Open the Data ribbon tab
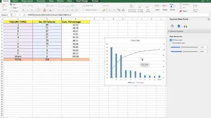The image size is (211, 118). point(51,1)
